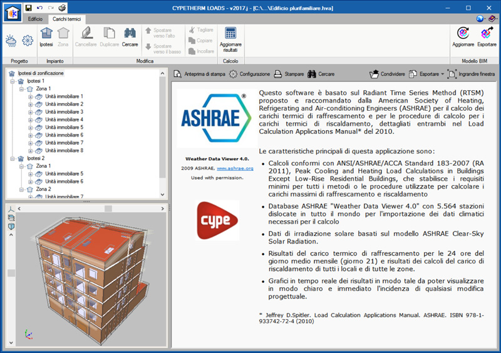Viewport: 501px width, 353px height.
Task: Click the ASHRAE logo image
Action: (x=217, y=118)
